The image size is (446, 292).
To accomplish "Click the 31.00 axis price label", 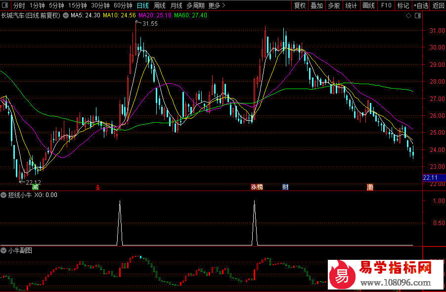I will click(x=437, y=31).
